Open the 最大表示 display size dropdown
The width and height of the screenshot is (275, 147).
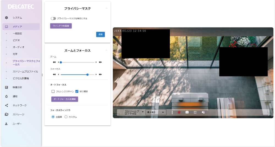coord(156,112)
